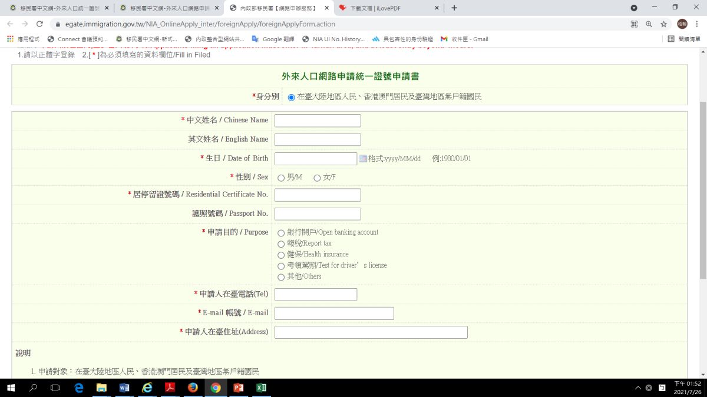
Task: Open the Windows Start menu
Action: pos(11,388)
